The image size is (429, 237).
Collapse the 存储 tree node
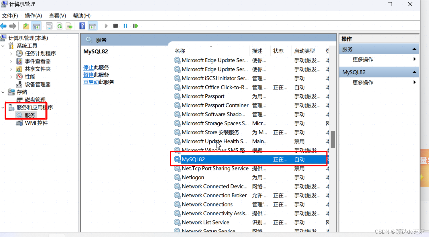[3, 92]
